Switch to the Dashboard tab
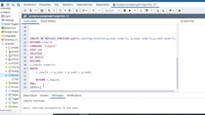This screenshot has height=115, width=205. tap(29, 5)
